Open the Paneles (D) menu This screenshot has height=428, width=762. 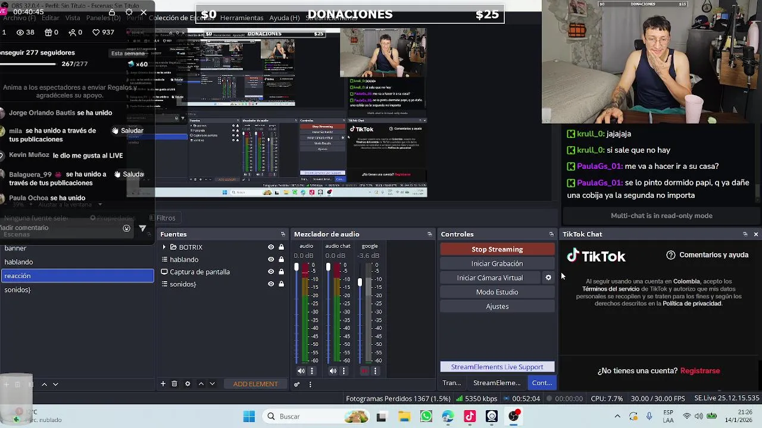[x=104, y=18]
